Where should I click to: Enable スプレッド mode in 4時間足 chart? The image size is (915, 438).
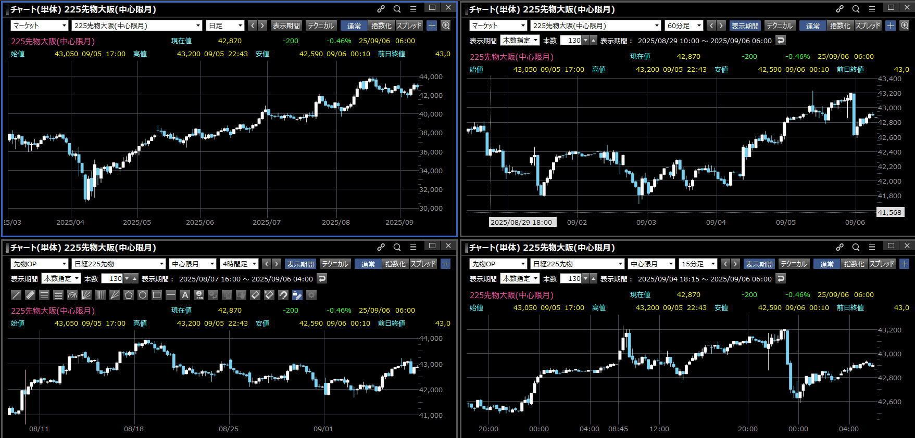pyautogui.click(x=423, y=264)
